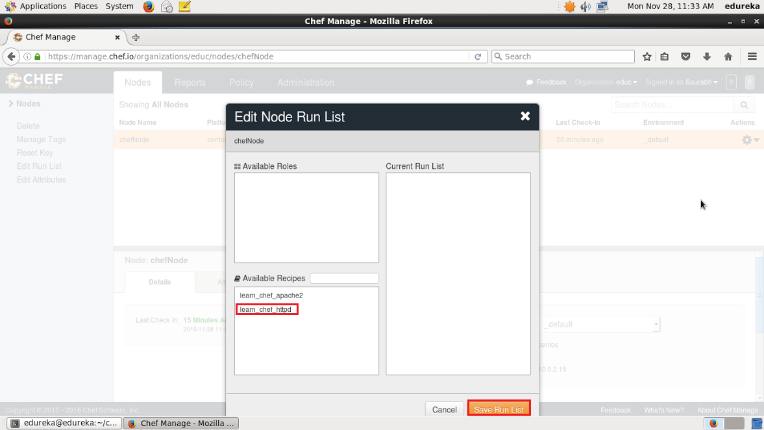Viewport: 764px width, 430px height.
Task: Click the Firefox Search box
Action: pyautogui.click(x=563, y=57)
